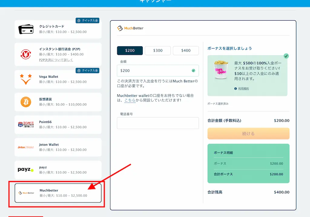The image size is (310, 217).
Task: Click the Bitcoin cryptocurrency icon
Action: pyautogui.click(x=26, y=102)
